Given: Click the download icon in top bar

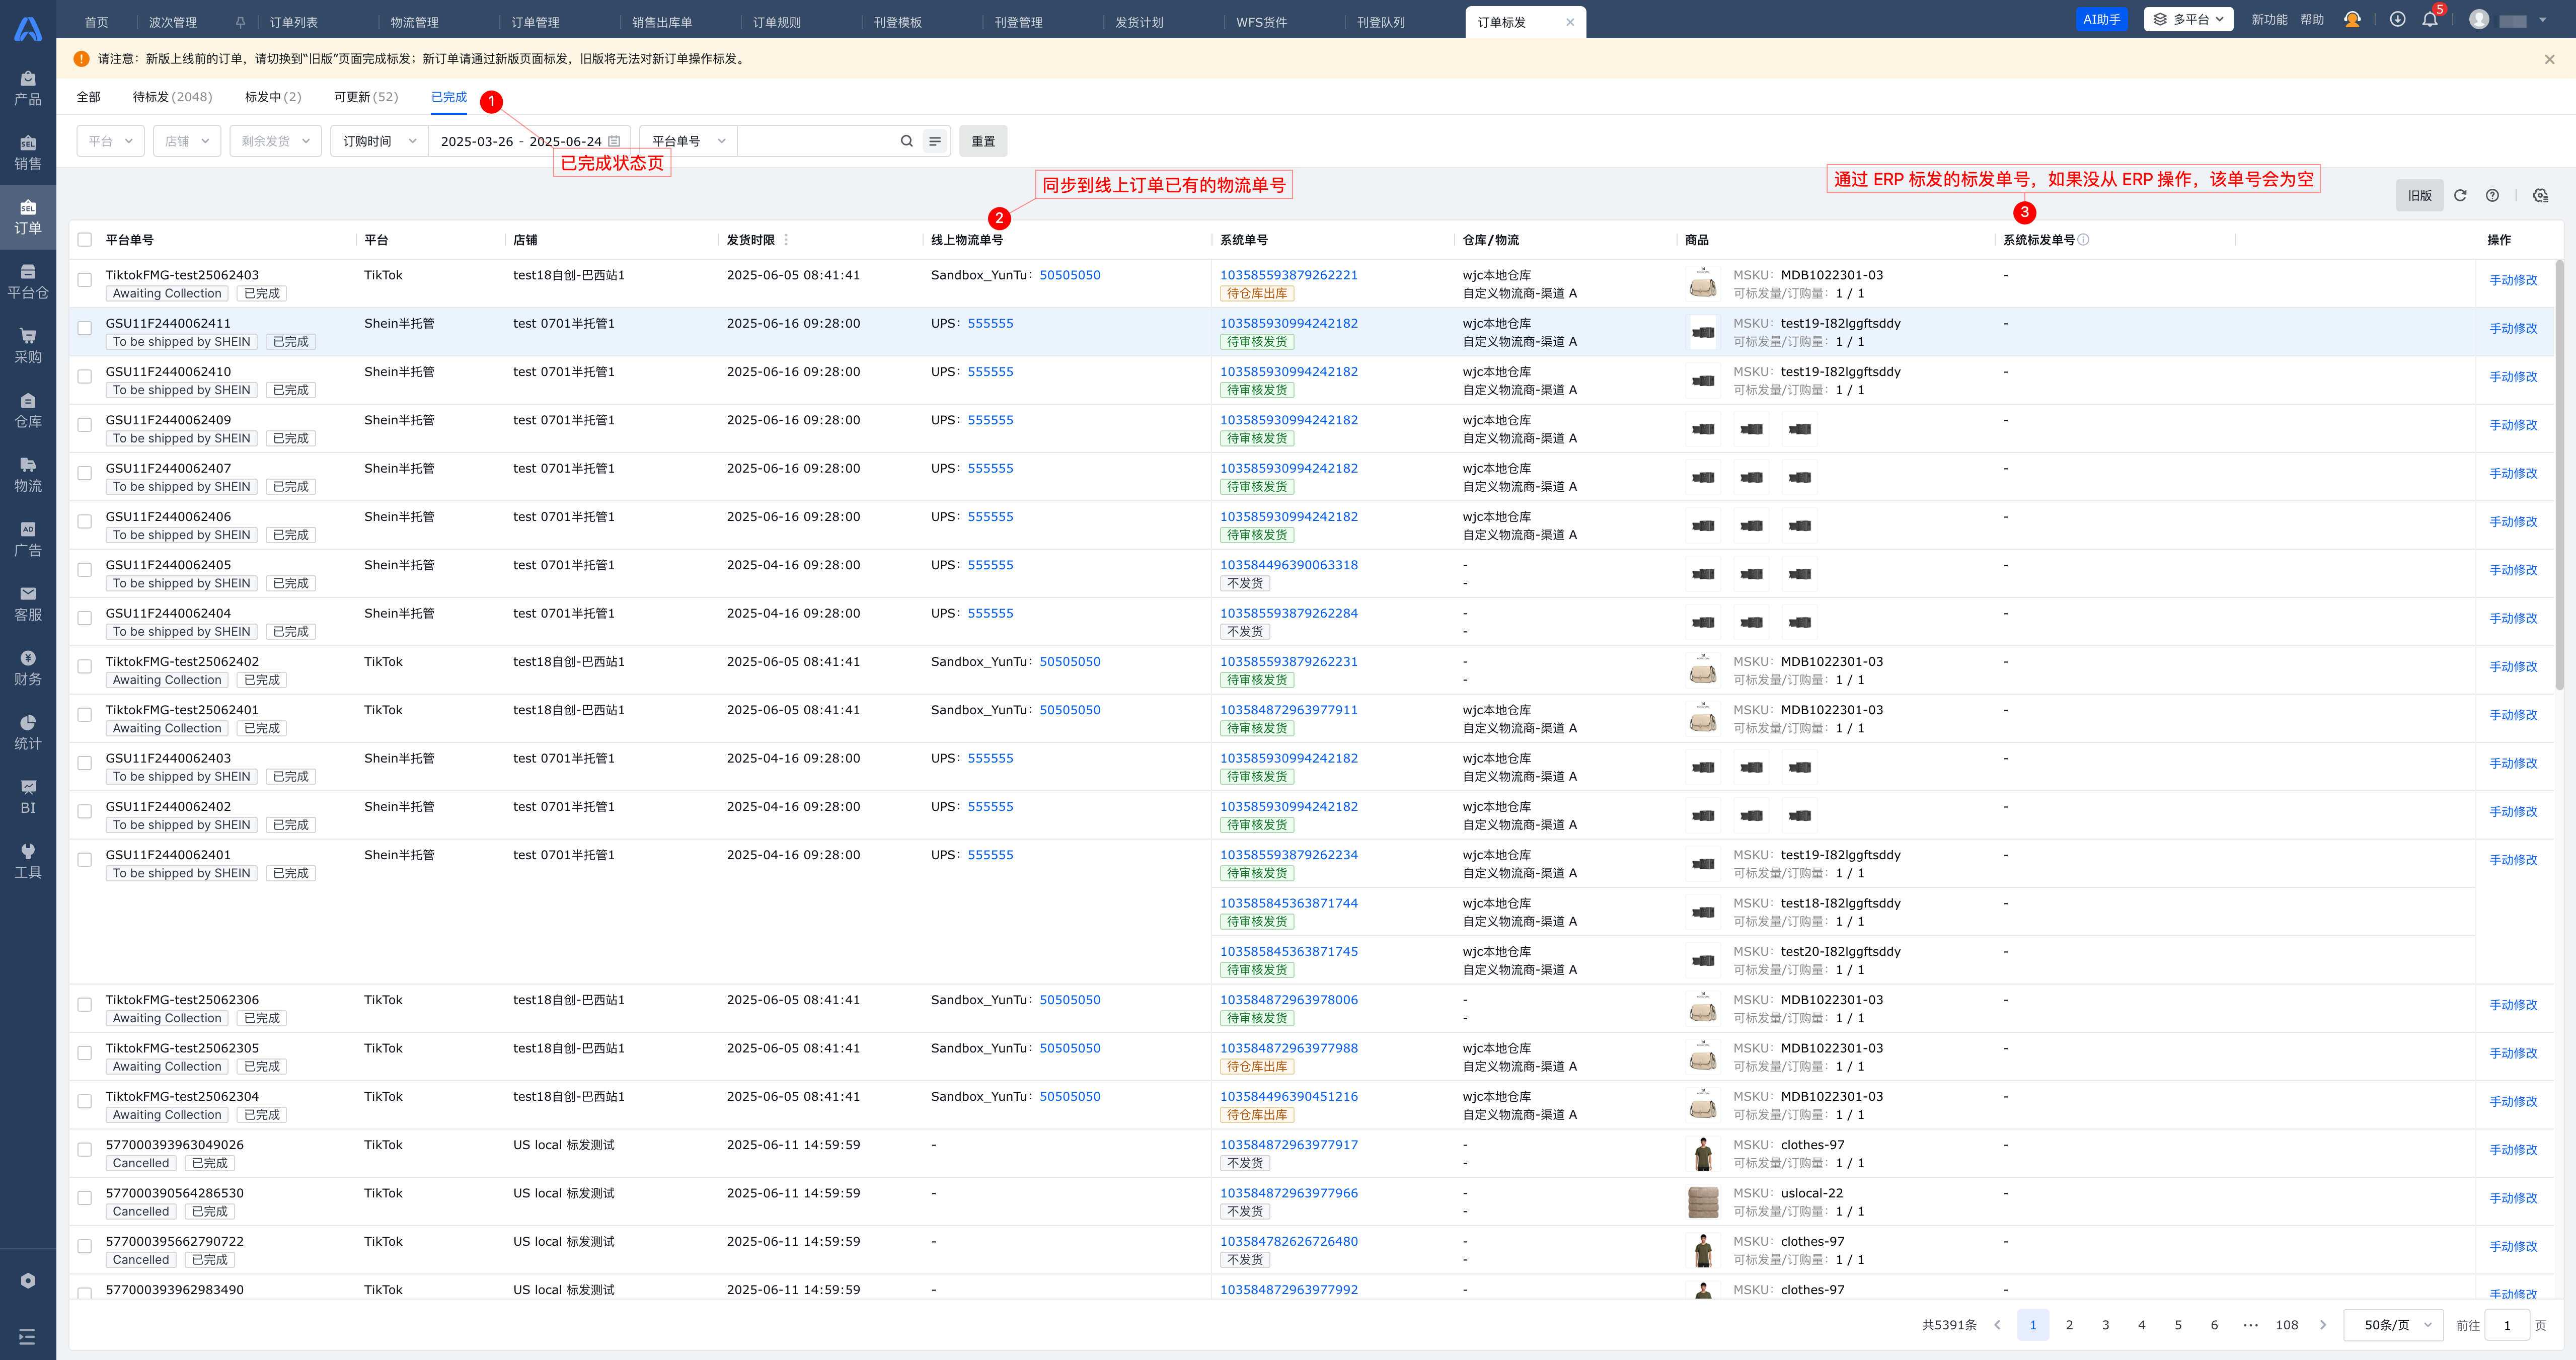Looking at the screenshot, I should [2397, 20].
